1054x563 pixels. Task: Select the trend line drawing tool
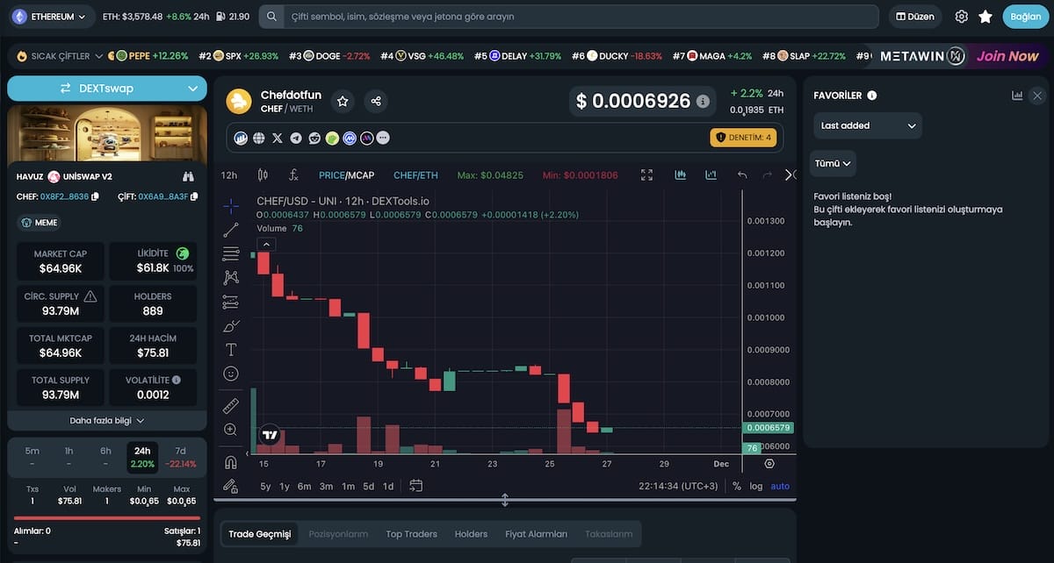click(231, 230)
